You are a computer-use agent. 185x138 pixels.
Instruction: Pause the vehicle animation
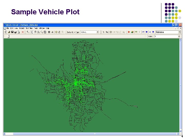pos(150,32)
